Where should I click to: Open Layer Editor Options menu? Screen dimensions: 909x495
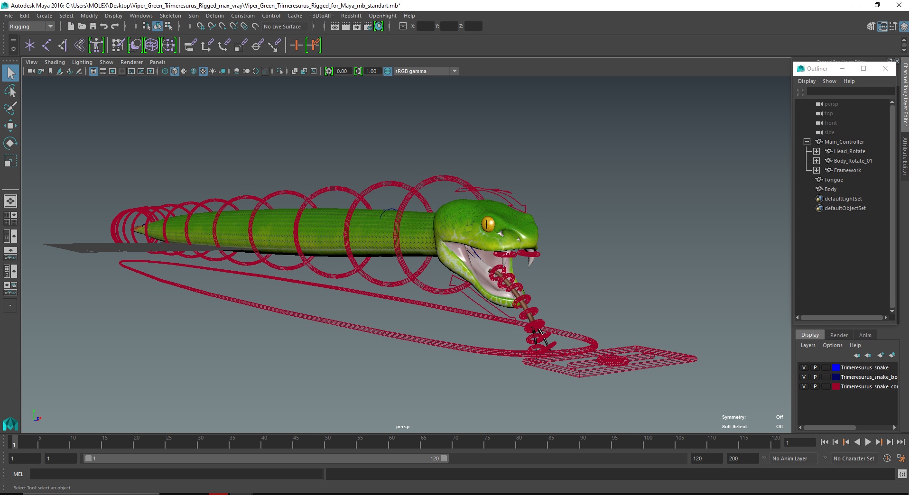click(832, 345)
